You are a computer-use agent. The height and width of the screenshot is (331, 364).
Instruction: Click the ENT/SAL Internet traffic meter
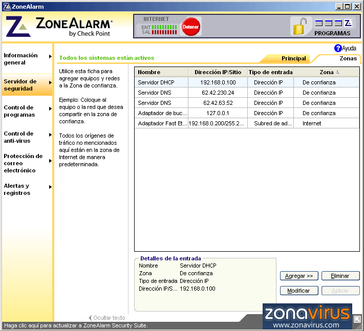point(159,29)
